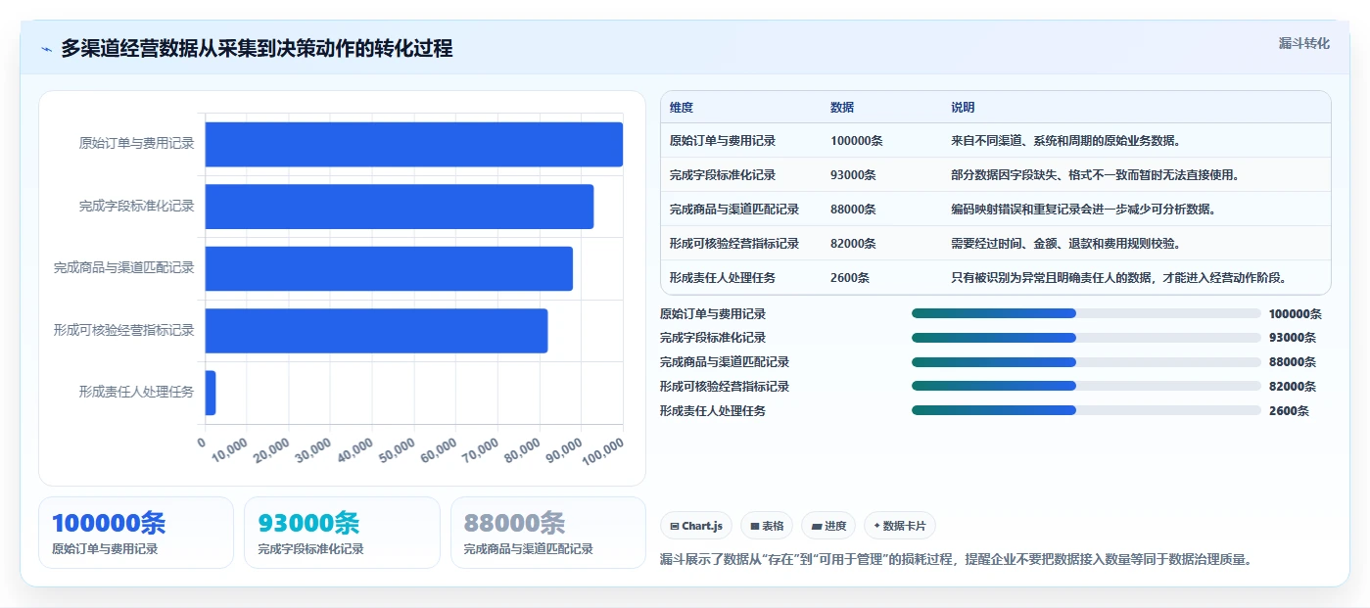
Task: Click the 20,000 x-axis tick label
Action: click(271, 452)
